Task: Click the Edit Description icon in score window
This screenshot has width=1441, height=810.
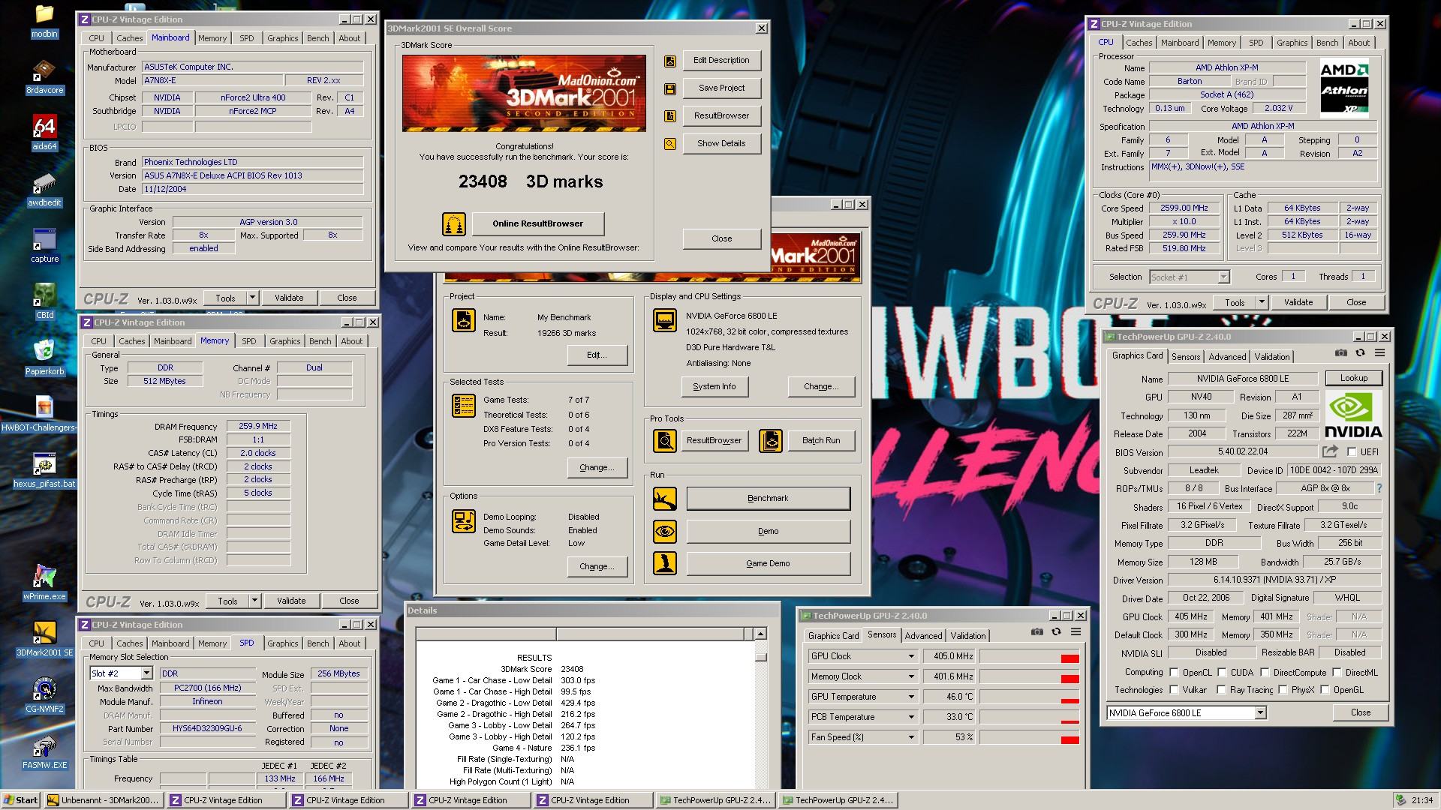Action: [670, 61]
